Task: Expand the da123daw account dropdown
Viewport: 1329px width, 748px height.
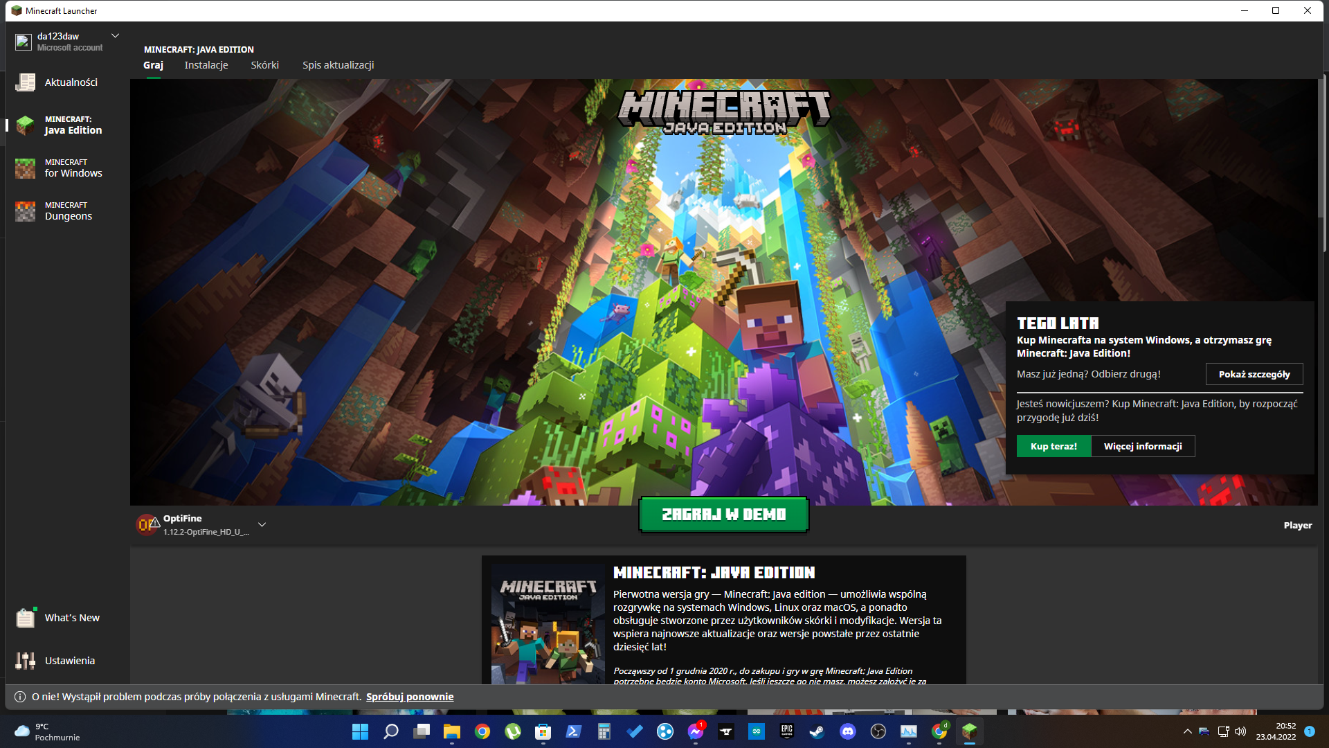Action: [x=116, y=36]
